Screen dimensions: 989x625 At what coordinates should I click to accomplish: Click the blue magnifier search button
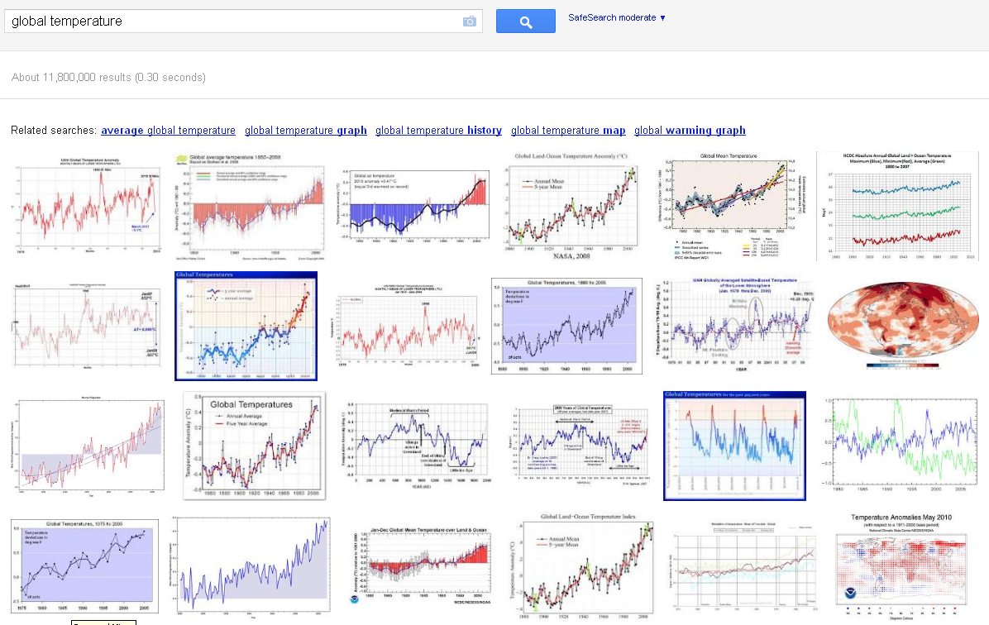coord(525,21)
